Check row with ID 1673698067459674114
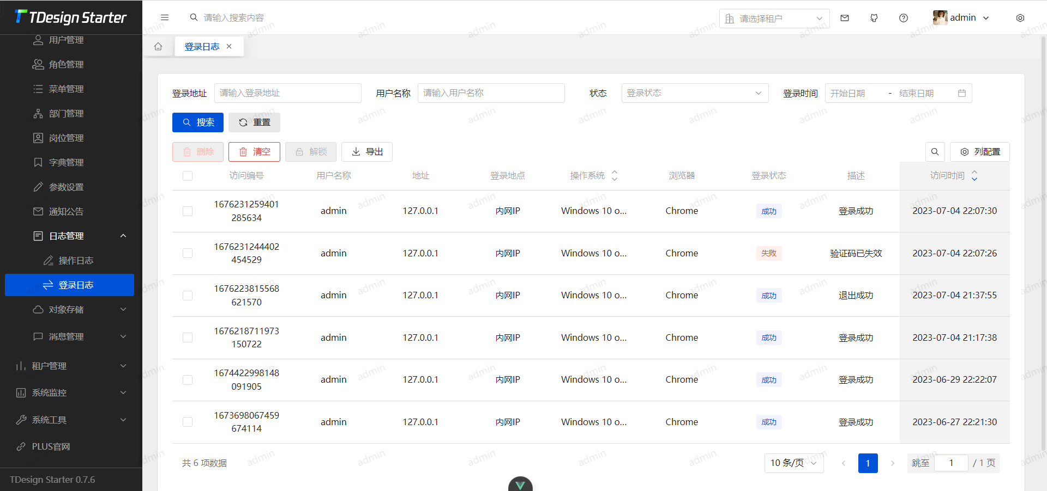This screenshot has width=1047, height=491. point(188,422)
